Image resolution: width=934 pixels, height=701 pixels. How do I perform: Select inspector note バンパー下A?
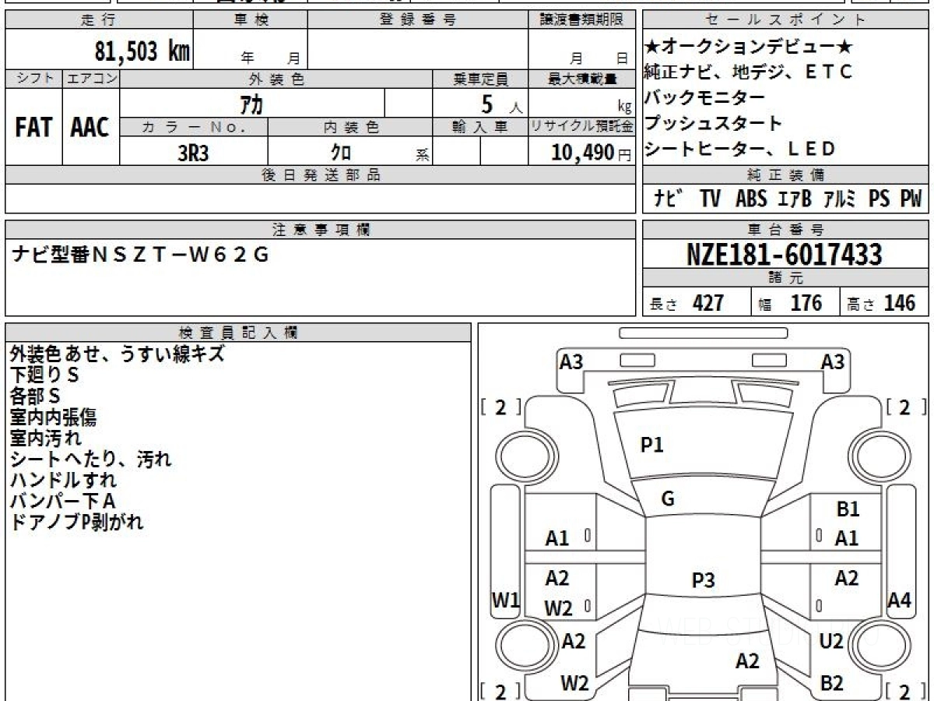[62, 501]
